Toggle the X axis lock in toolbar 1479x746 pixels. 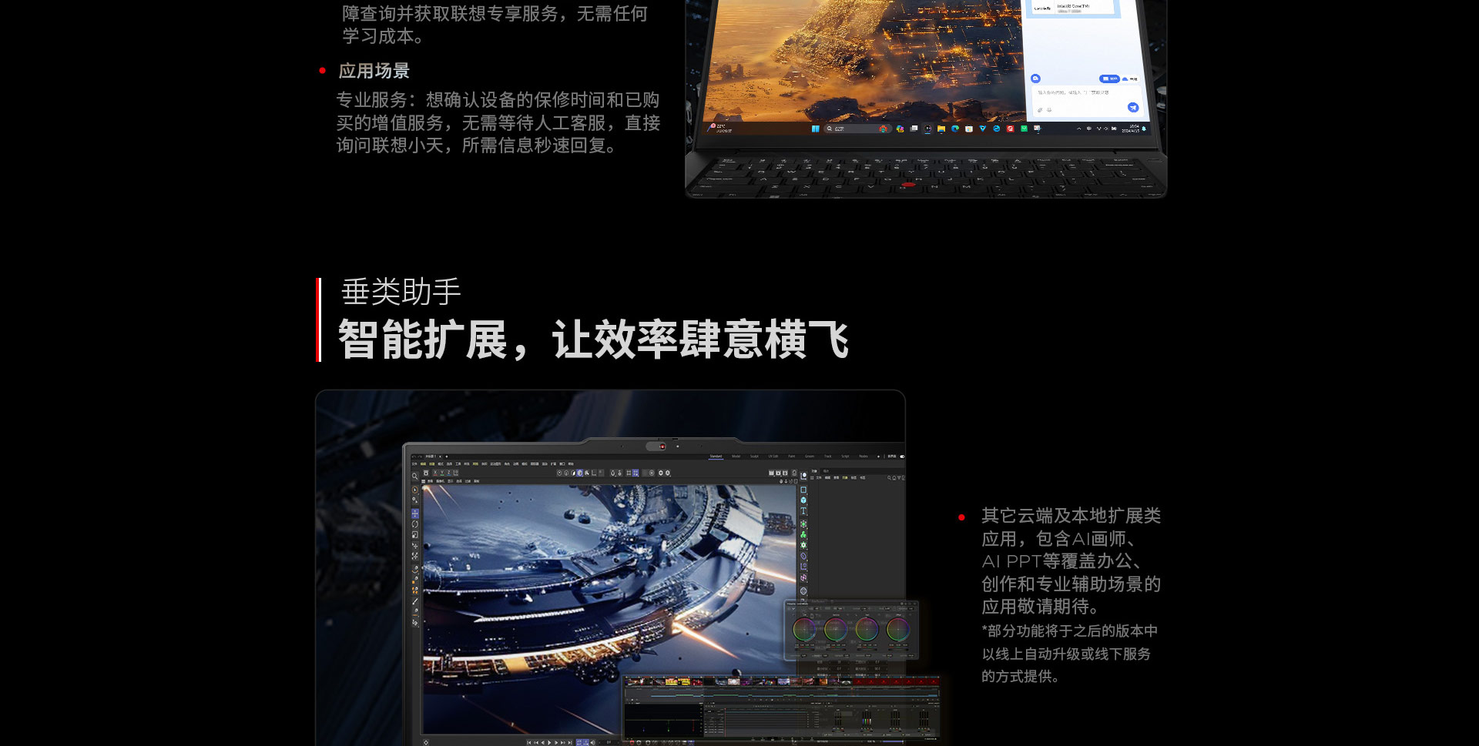tap(434, 473)
